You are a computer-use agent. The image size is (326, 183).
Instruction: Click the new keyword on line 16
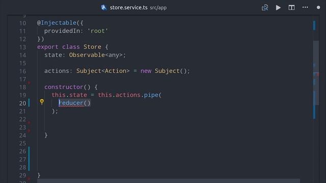pos(146,71)
